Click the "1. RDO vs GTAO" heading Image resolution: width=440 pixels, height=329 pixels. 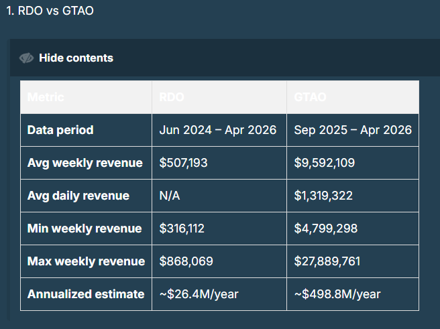(50, 12)
